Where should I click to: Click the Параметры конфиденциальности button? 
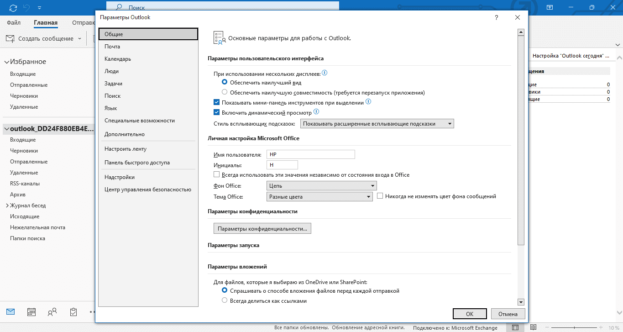tap(262, 228)
